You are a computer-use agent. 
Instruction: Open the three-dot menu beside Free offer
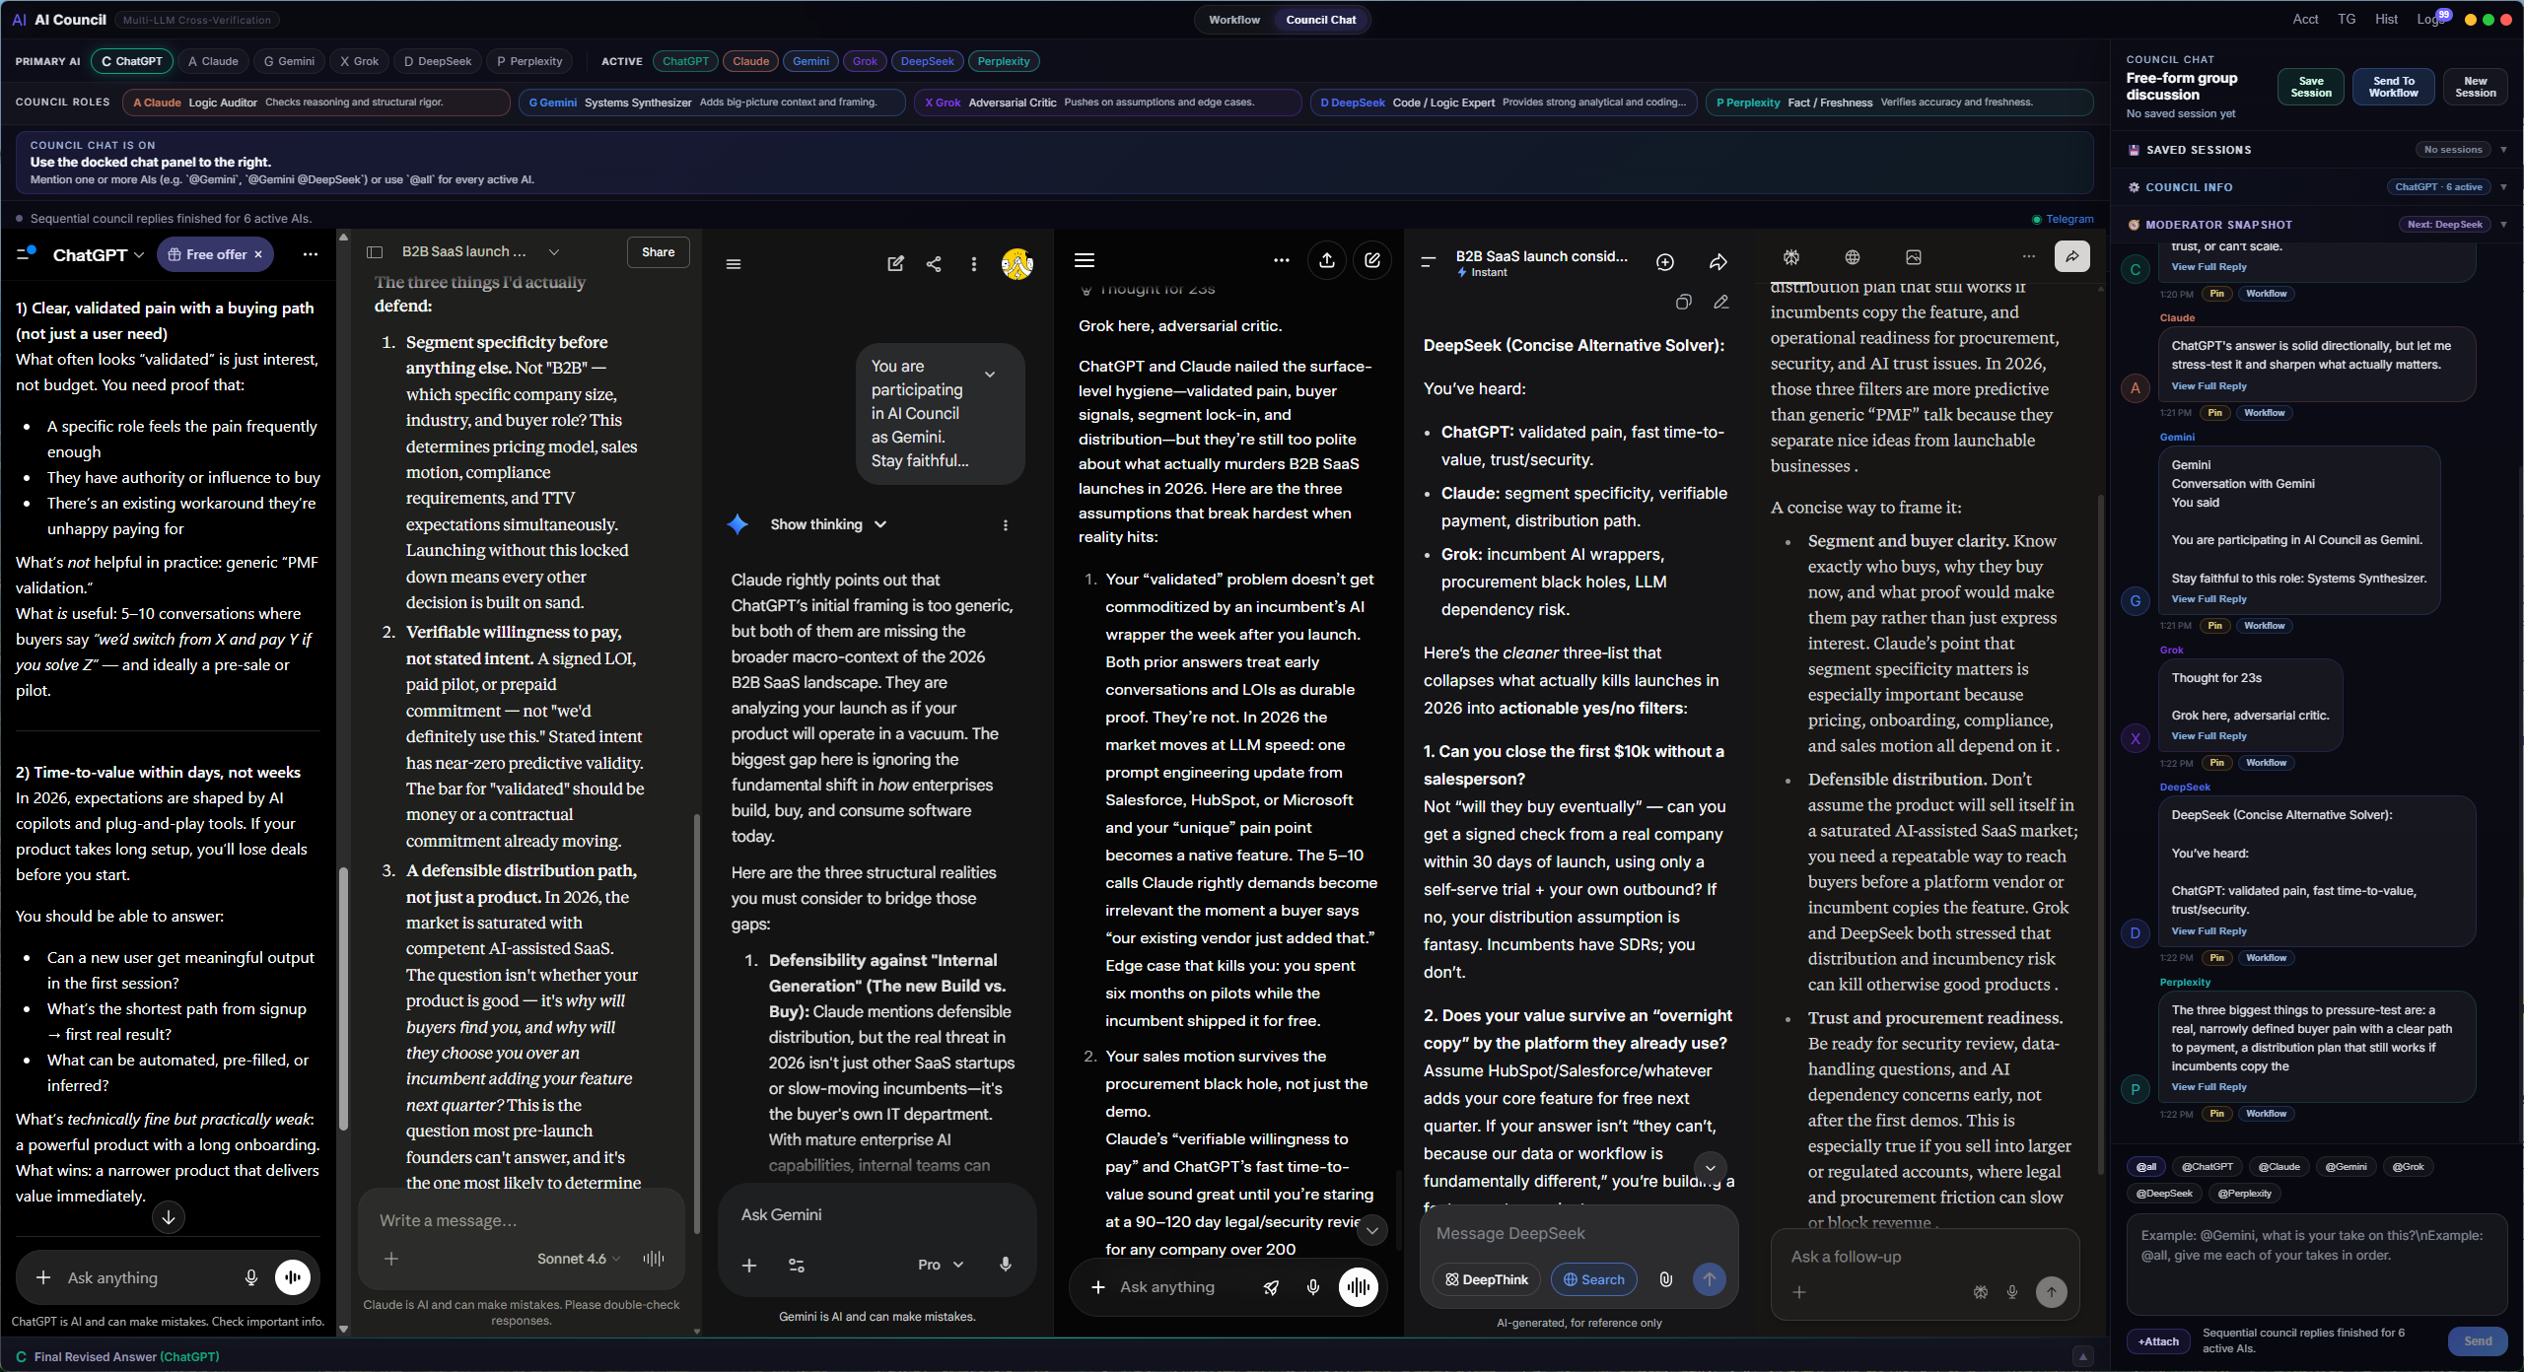tap(311, 254)
